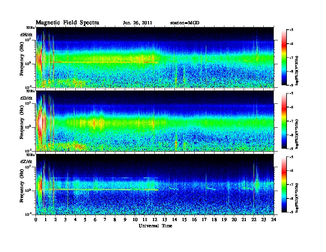Click hour tick label 9 on time axis
The width and height of the screenshot is (326, 252).
pyautogui.click(x=125, y=220)
